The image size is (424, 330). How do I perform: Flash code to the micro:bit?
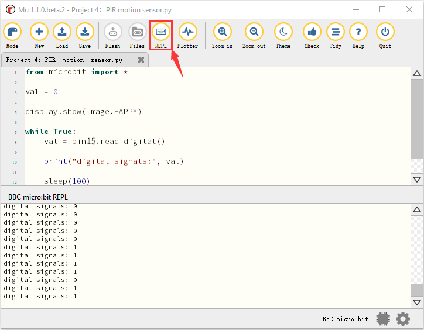click(x=113, y=36)
